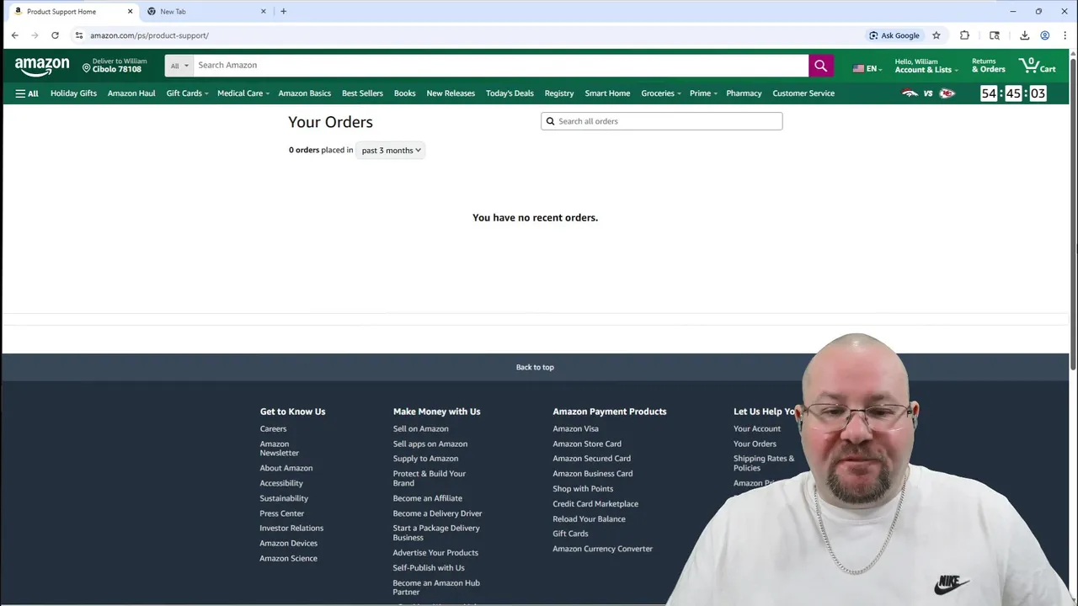Click the countdown timer 54:45:03

[1013, 93]
